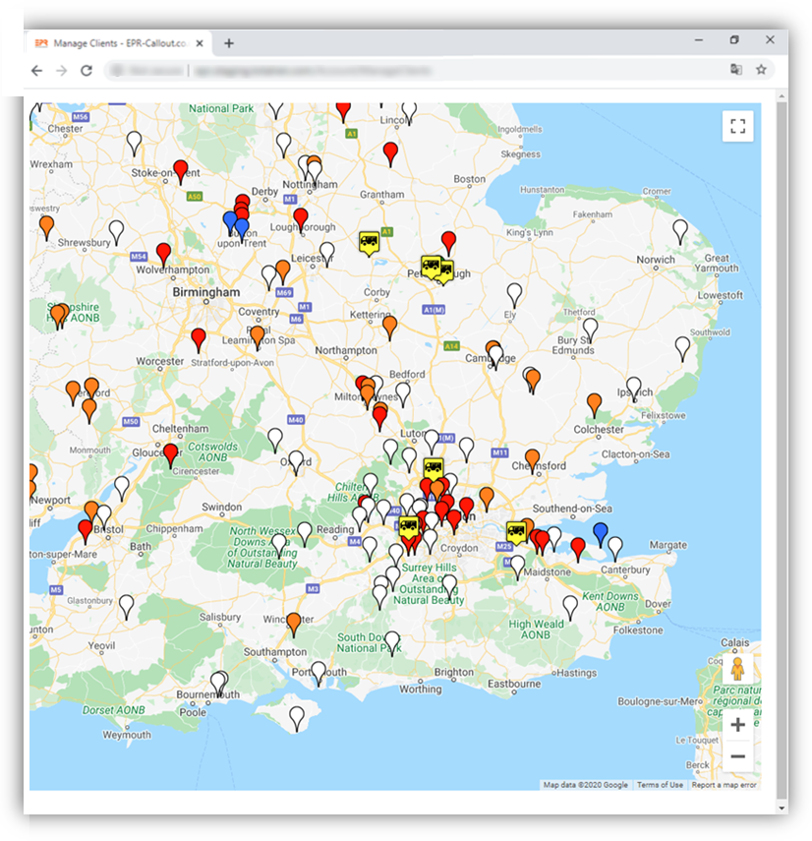Click the yellow van marker near Grantham
This screenshot has width=812, height=841.
tap(369, 243)
